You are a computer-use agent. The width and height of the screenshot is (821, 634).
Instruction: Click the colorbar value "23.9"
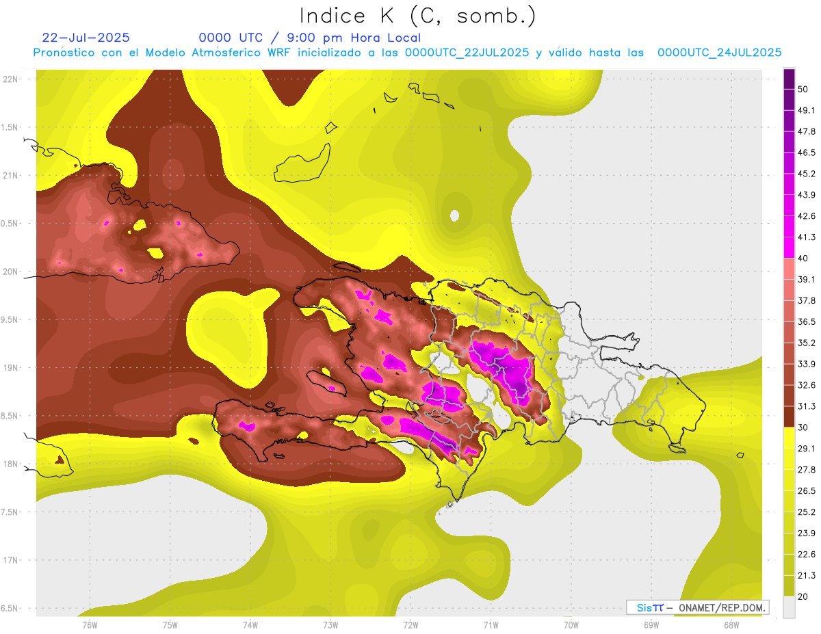(x=807, y=533)
